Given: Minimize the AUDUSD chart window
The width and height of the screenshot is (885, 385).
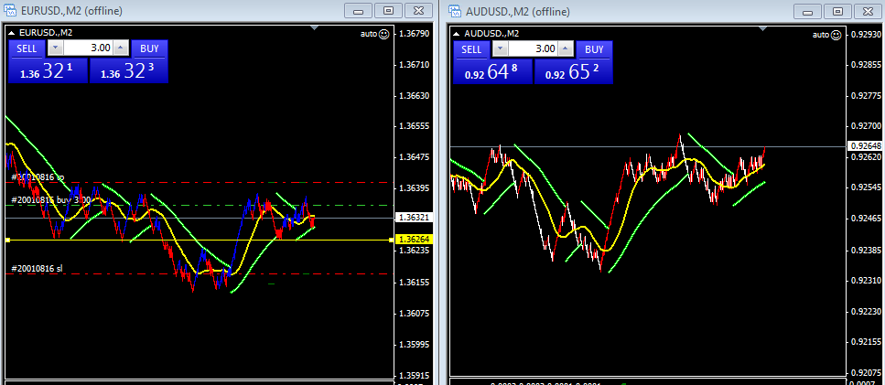Looking at the screenshot, I should [x=808, y=11].
